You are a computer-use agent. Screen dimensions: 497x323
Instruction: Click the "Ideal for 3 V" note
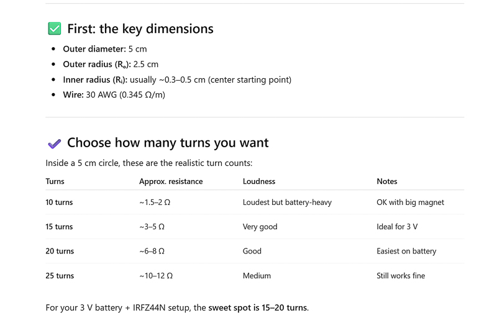coord(397,227)
